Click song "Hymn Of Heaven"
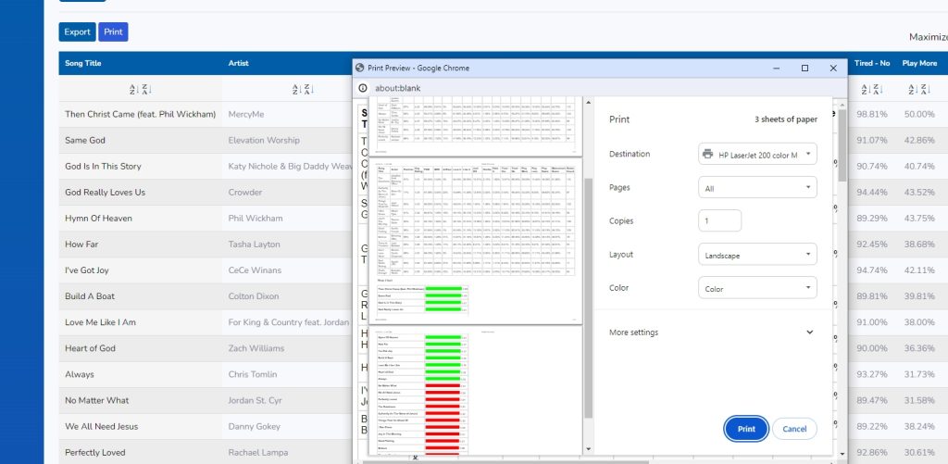Image resolution: width=948 pixels, height=464 pixels. click(x=98, y=218)
